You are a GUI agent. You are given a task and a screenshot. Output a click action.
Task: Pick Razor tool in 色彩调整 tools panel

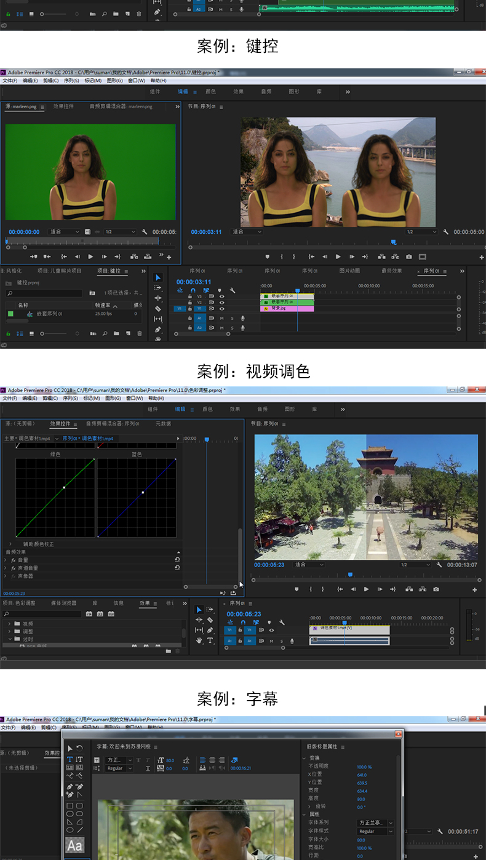(210, 620)
